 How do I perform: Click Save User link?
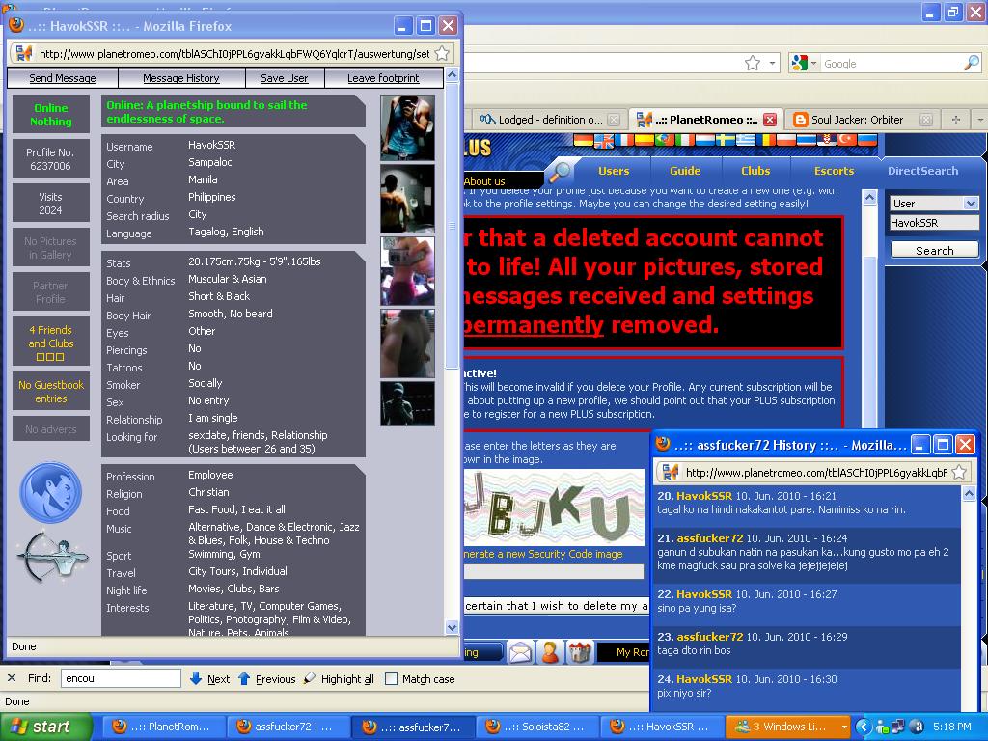[285, 78]
